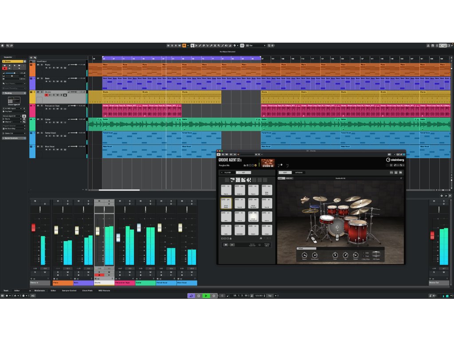Viewport: 454px width, 341px height.
Task: Click the OPTIONS button in Groove Agent
Action: (x=299, y=172)
